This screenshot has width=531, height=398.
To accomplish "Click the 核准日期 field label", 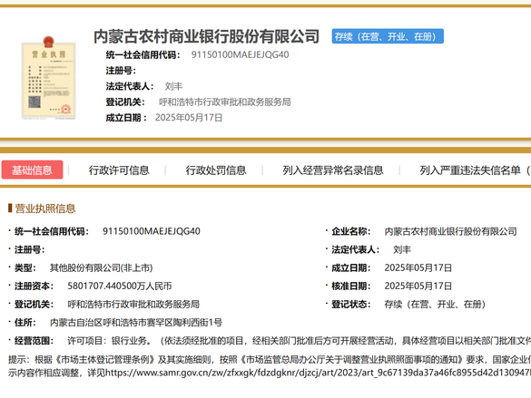I will [351, 286].
